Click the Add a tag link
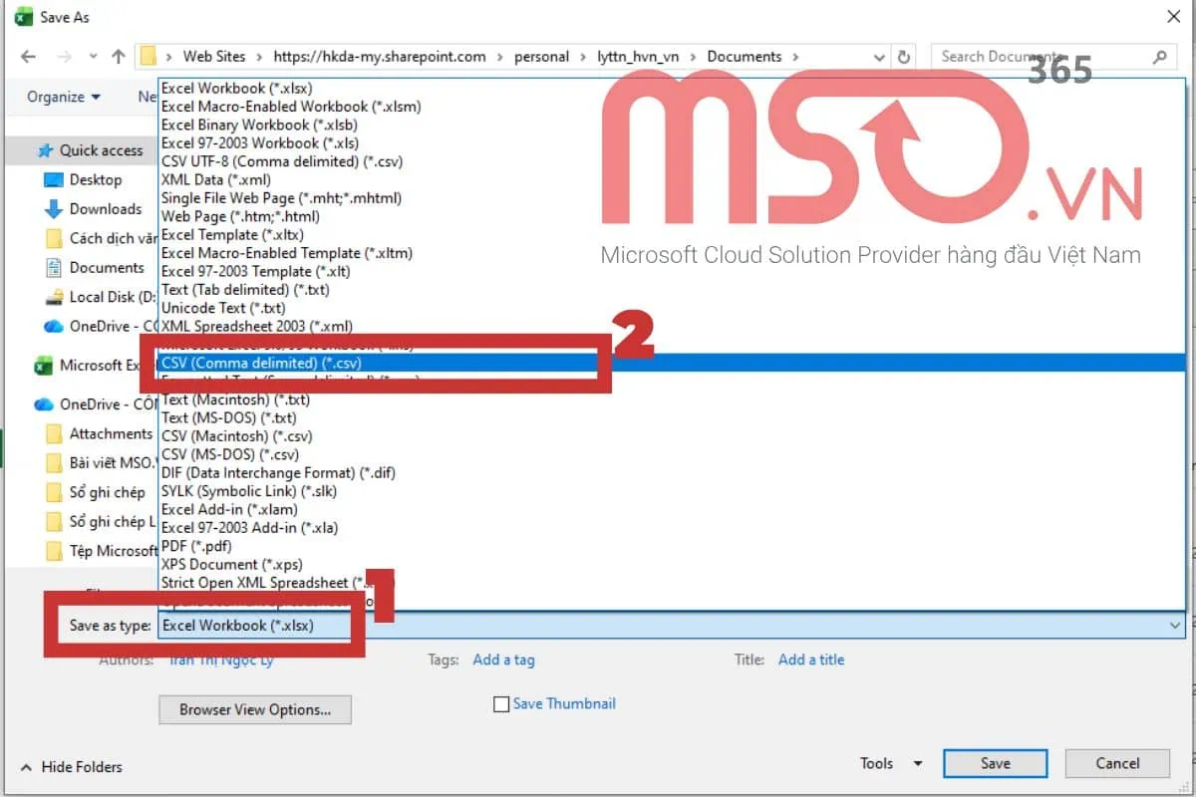The image size is (1196, 797). (503, 660)
